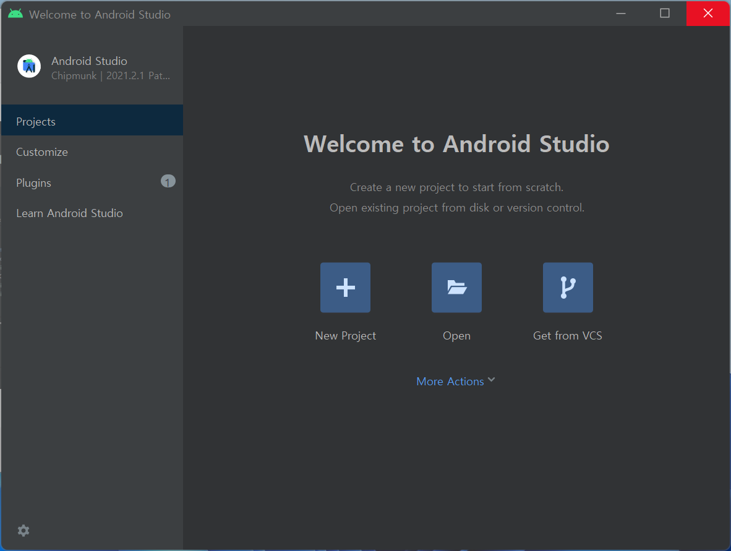Click the Android Studio logo in the sidebar header
731x551 pixels.
(x=29, y=66)
